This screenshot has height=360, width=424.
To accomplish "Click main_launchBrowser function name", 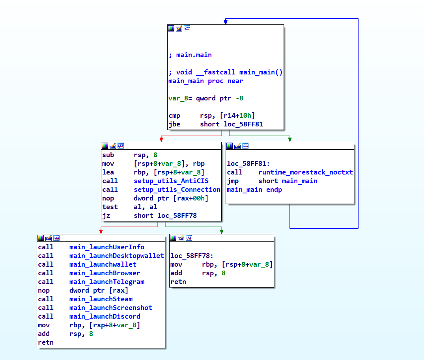I will tap(105, 273).
